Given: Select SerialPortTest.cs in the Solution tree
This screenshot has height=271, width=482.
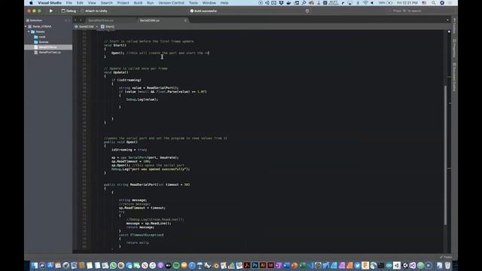Looking at the screenshot, I should pyautogui.click(x=50, y=53).
